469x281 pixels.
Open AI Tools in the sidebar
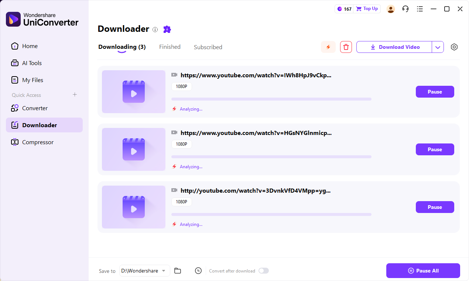pyautogui.click(x=44, y=63)
